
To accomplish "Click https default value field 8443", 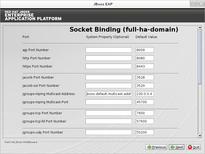I will tap(145, 66).
